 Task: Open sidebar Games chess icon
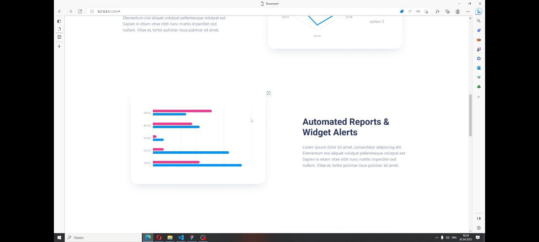point(479,49)
